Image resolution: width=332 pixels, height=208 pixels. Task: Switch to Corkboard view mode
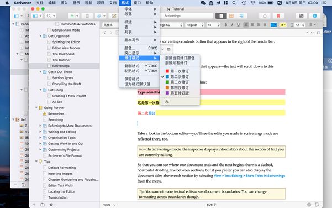click(x=231, y=16)
